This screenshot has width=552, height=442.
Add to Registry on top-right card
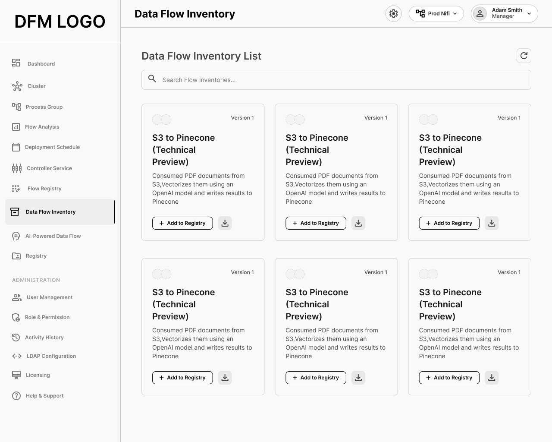click(449, 223)
